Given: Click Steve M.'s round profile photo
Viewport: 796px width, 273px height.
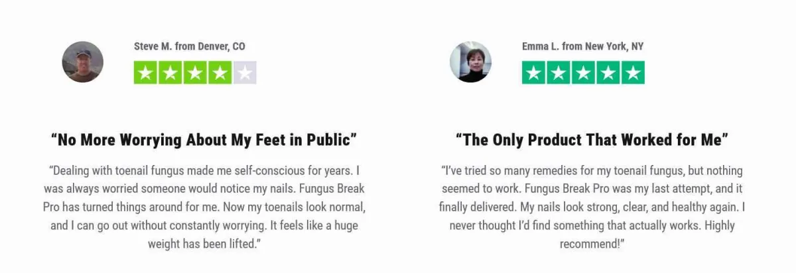Looking at the screenshot, I should coord(83,62).
